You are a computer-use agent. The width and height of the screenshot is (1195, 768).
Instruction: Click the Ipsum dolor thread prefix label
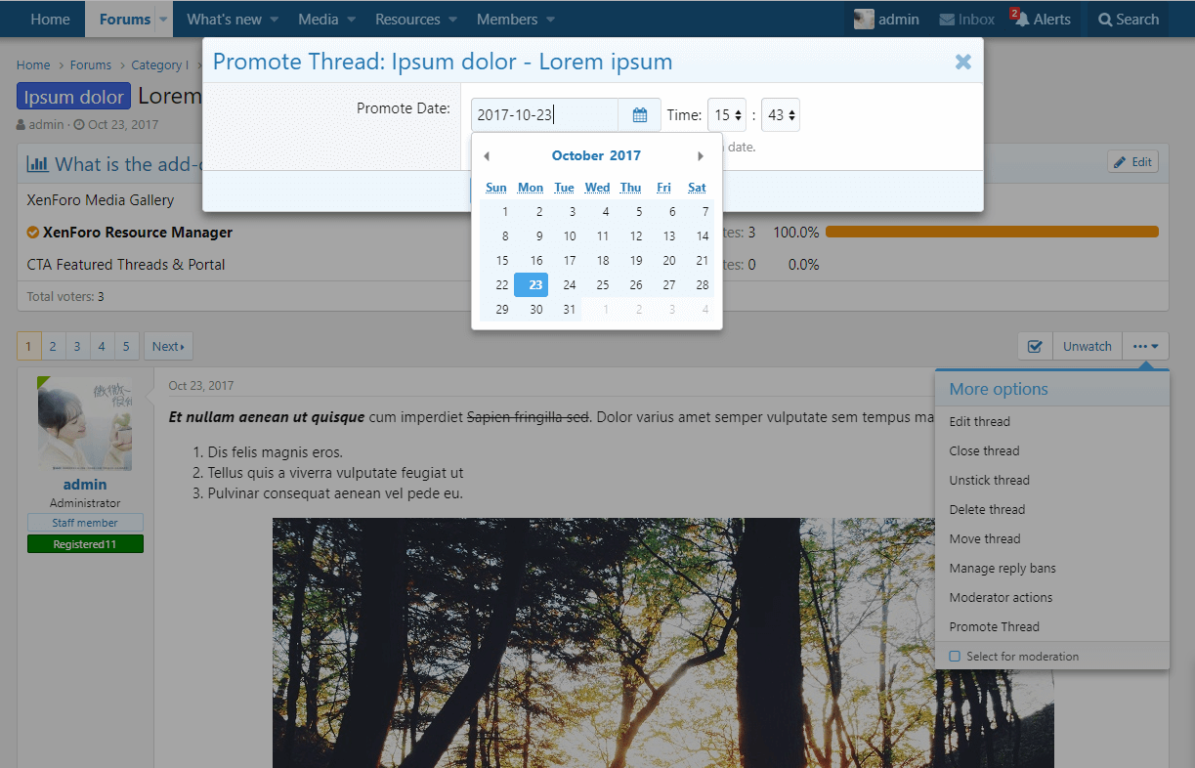[74, 97]
